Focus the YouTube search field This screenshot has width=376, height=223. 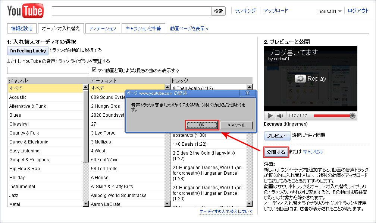(132, 11)
